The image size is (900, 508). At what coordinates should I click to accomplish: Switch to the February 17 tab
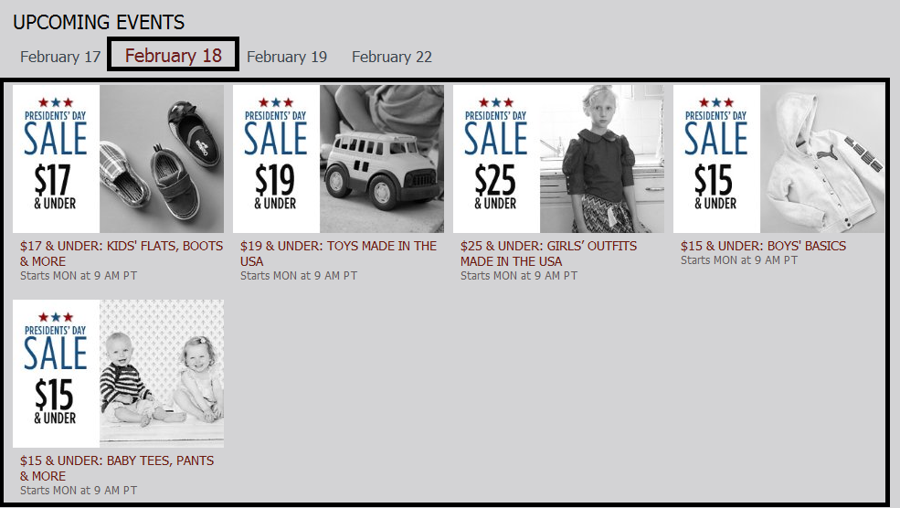(x=60, y=57)
